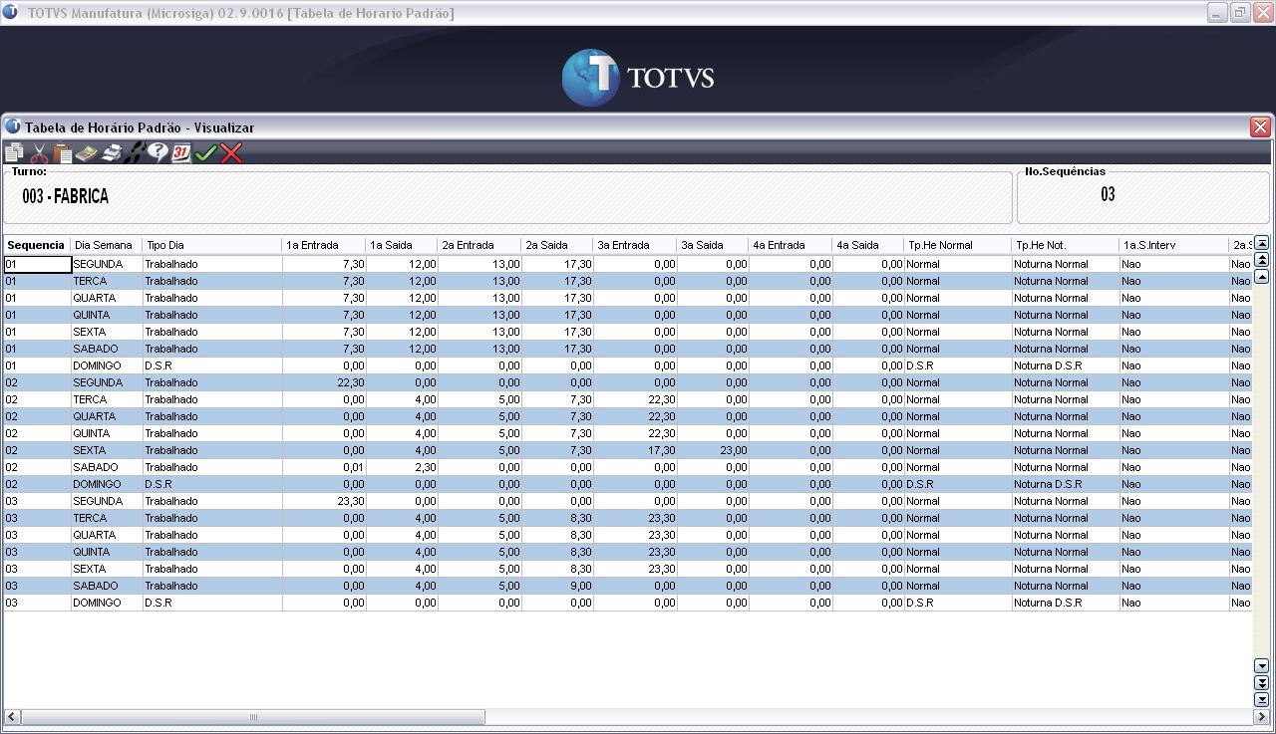Open the calculator toolbar icon
This screenshot has height=734, width=1276.
pyautogui.click(x=87, y=153)
